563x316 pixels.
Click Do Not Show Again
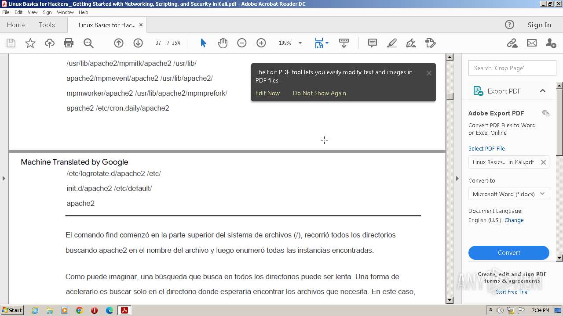click(319, 93)
